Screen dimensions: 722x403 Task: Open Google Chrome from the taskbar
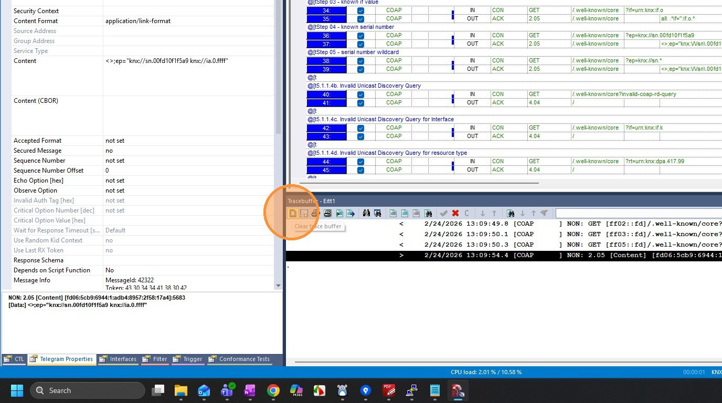point(273,390)
